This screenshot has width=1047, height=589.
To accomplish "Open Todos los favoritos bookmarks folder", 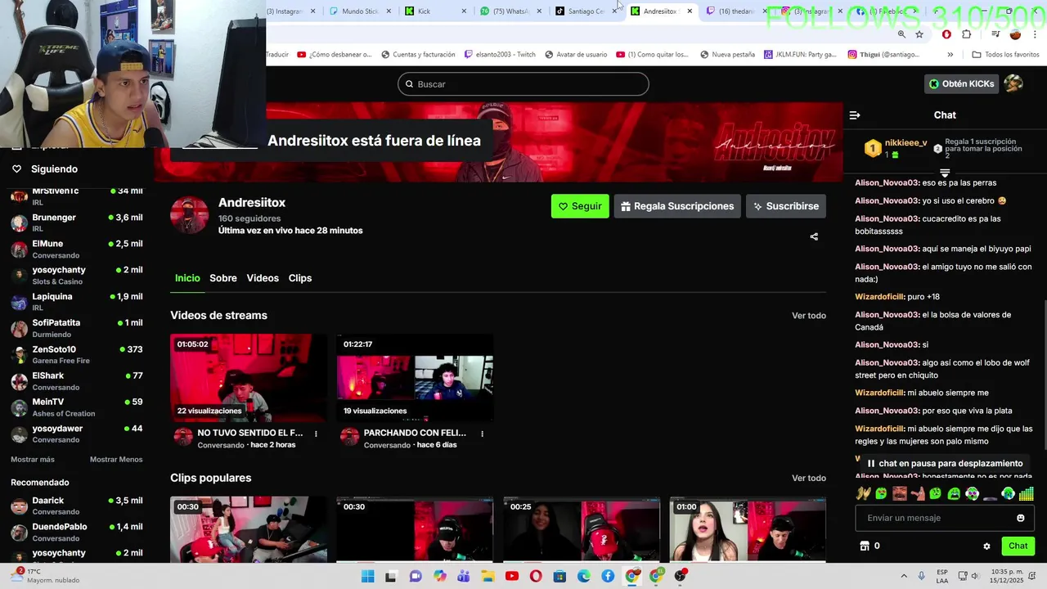I will (x=1005, y=55).
